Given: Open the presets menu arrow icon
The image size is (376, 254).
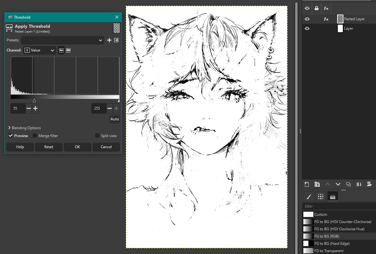Looking at the screenshot, I should (x=116, y=40).
